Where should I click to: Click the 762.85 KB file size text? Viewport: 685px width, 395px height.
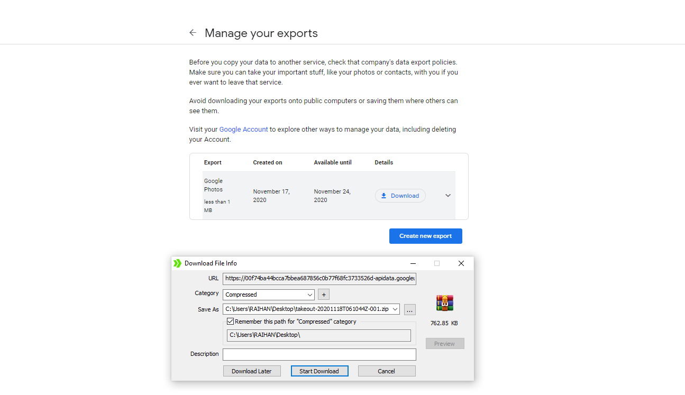tap(444, 323)
